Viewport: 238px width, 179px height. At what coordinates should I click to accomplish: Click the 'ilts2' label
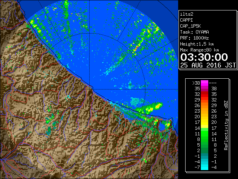click(x=187, y=14)
